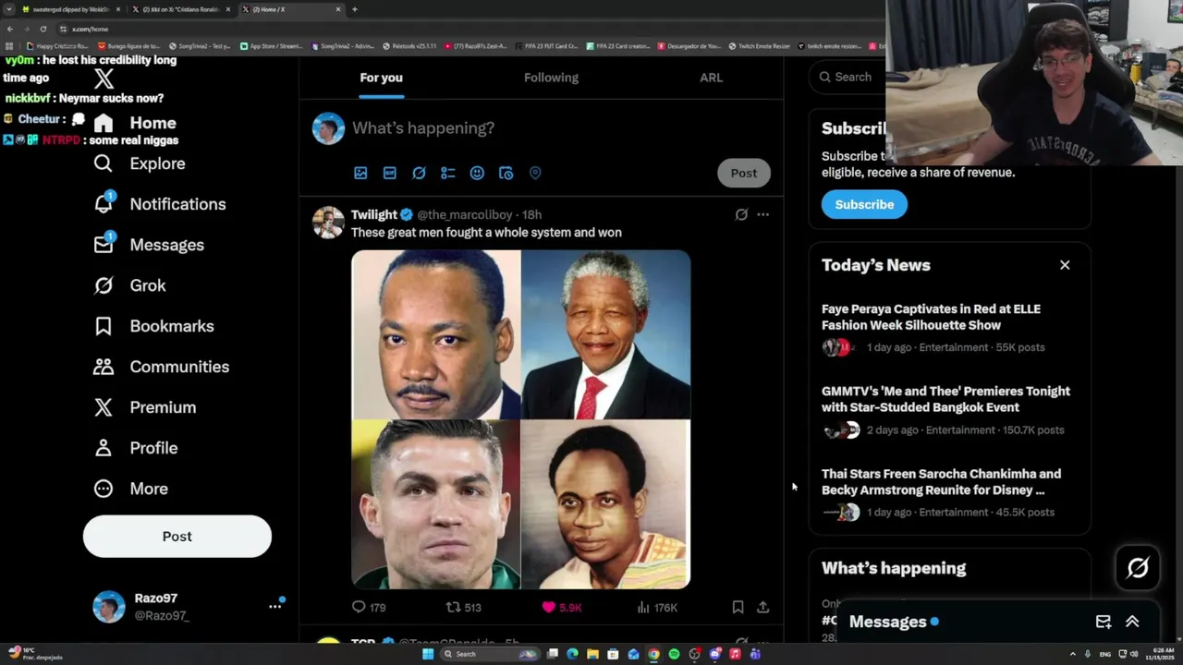Image resolution: width=1183 pixels, height=665 pixels.
Task: Go to Profile in the sidebar
Action: 135,448
